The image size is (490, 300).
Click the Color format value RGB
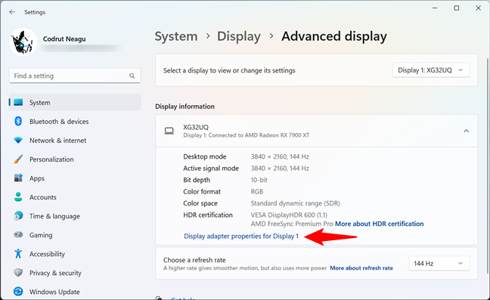click(257, 191)
